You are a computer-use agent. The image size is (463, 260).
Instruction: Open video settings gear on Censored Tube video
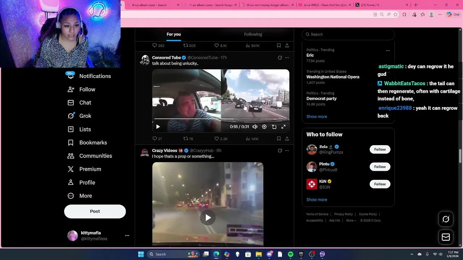264,127
